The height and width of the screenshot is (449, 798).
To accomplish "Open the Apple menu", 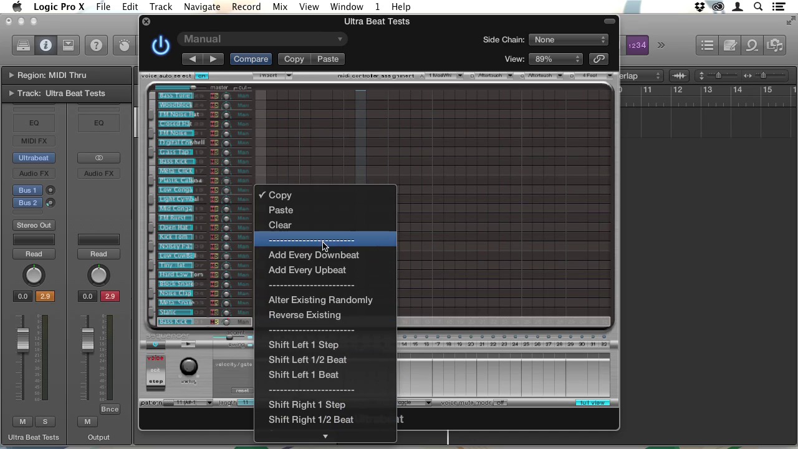I will (x=17, y=7).
